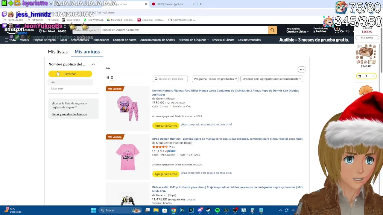Screen dimensions: 383x215
Task: Open Servicio al Cliente
Action: tap(223, 40)
